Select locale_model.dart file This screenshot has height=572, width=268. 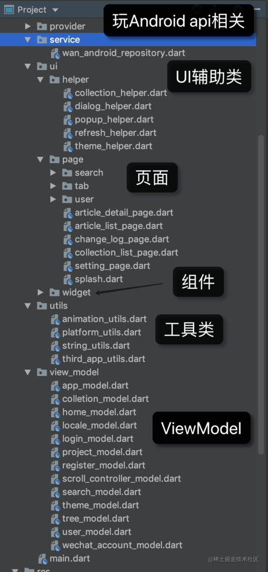click(x=100, y=426)
